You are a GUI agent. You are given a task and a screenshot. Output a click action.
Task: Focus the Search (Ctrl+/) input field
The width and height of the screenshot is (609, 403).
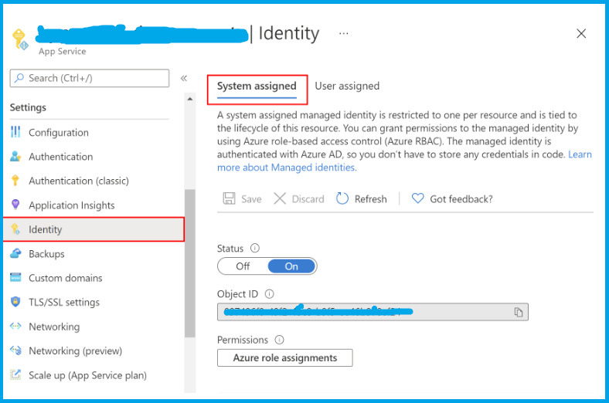point(90,78)
